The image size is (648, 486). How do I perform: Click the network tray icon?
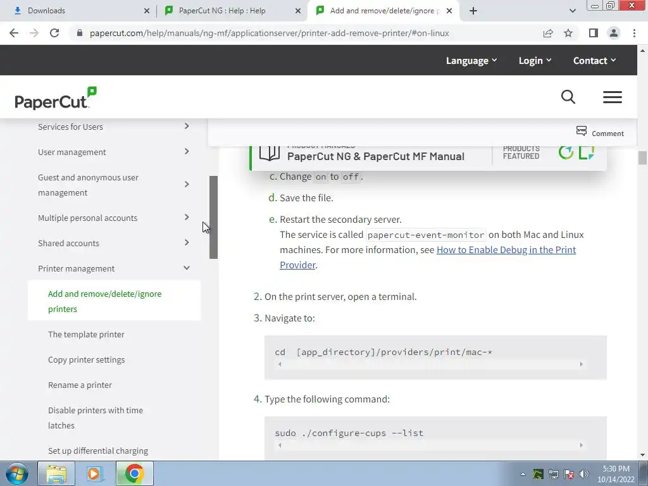click(x=553, y=474)
